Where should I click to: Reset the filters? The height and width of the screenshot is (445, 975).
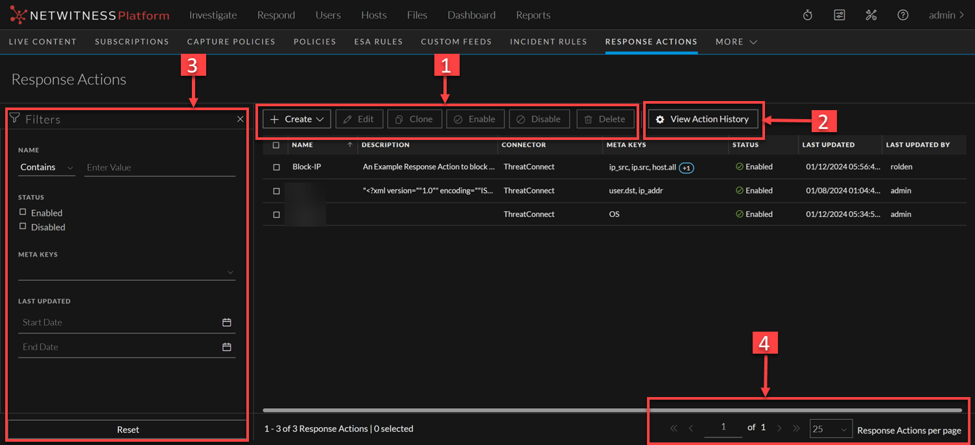coord(128,429)
